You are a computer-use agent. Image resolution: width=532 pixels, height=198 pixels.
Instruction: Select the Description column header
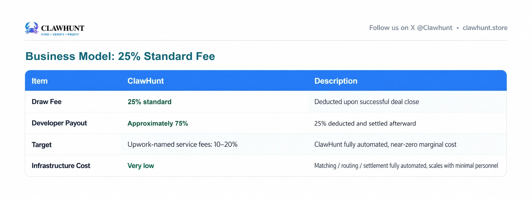[x=336, y=81]
